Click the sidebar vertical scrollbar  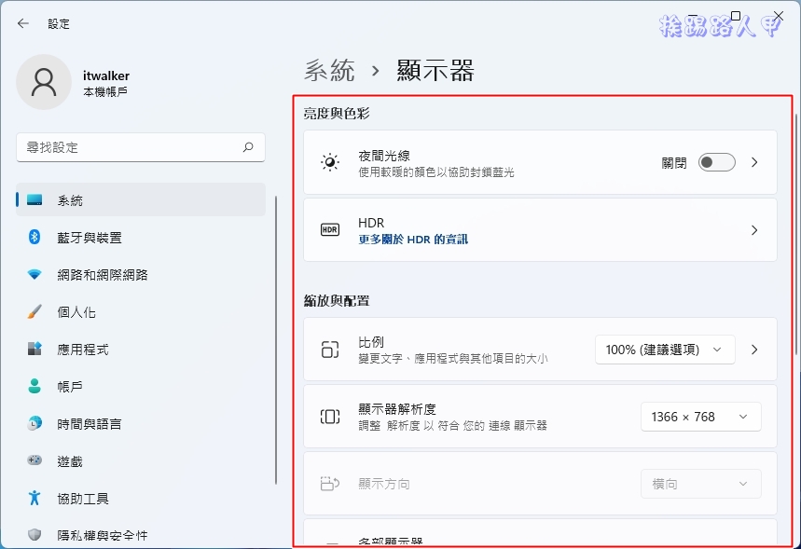276,339
